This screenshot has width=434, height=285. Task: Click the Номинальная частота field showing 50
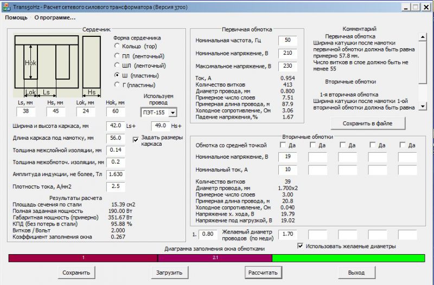click(x=287, y=41)
